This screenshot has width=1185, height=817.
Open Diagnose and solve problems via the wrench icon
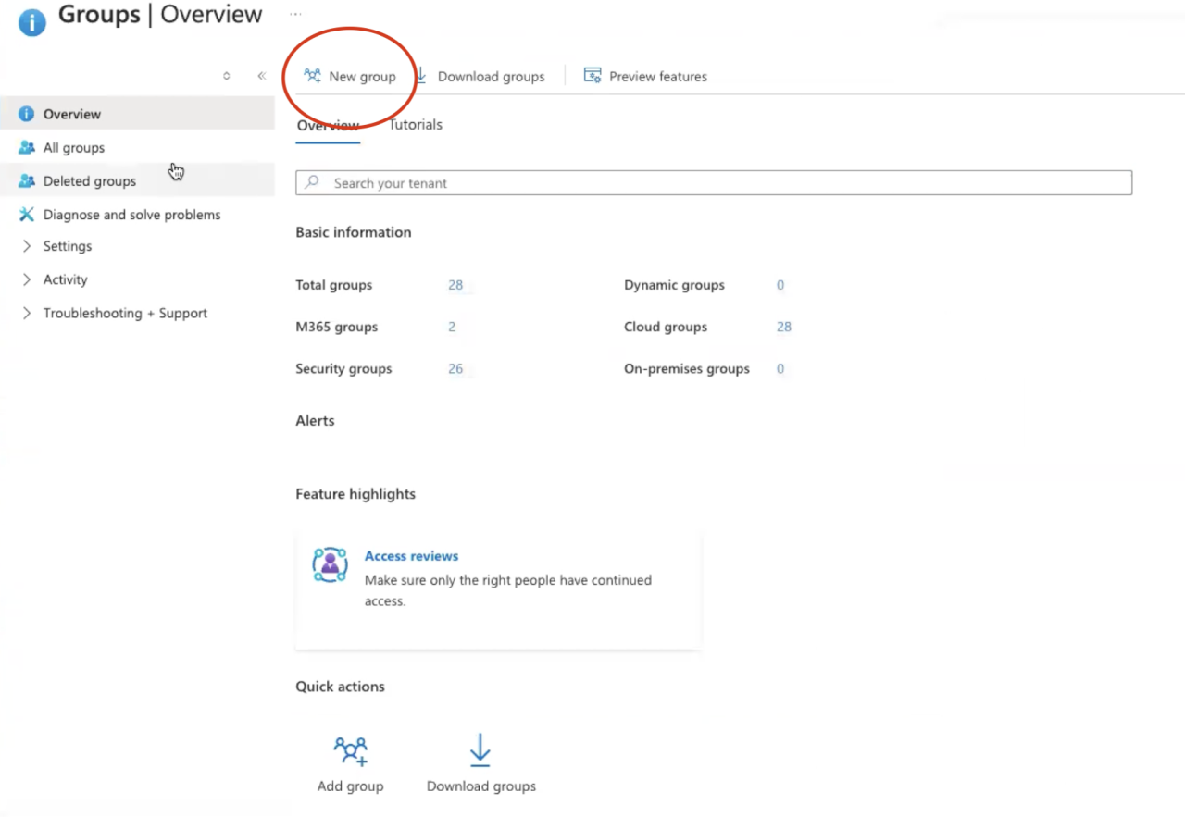(x=27, y=214)
